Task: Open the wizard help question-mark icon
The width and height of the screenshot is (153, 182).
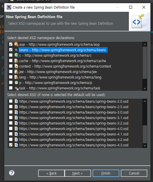Action: 12,173
